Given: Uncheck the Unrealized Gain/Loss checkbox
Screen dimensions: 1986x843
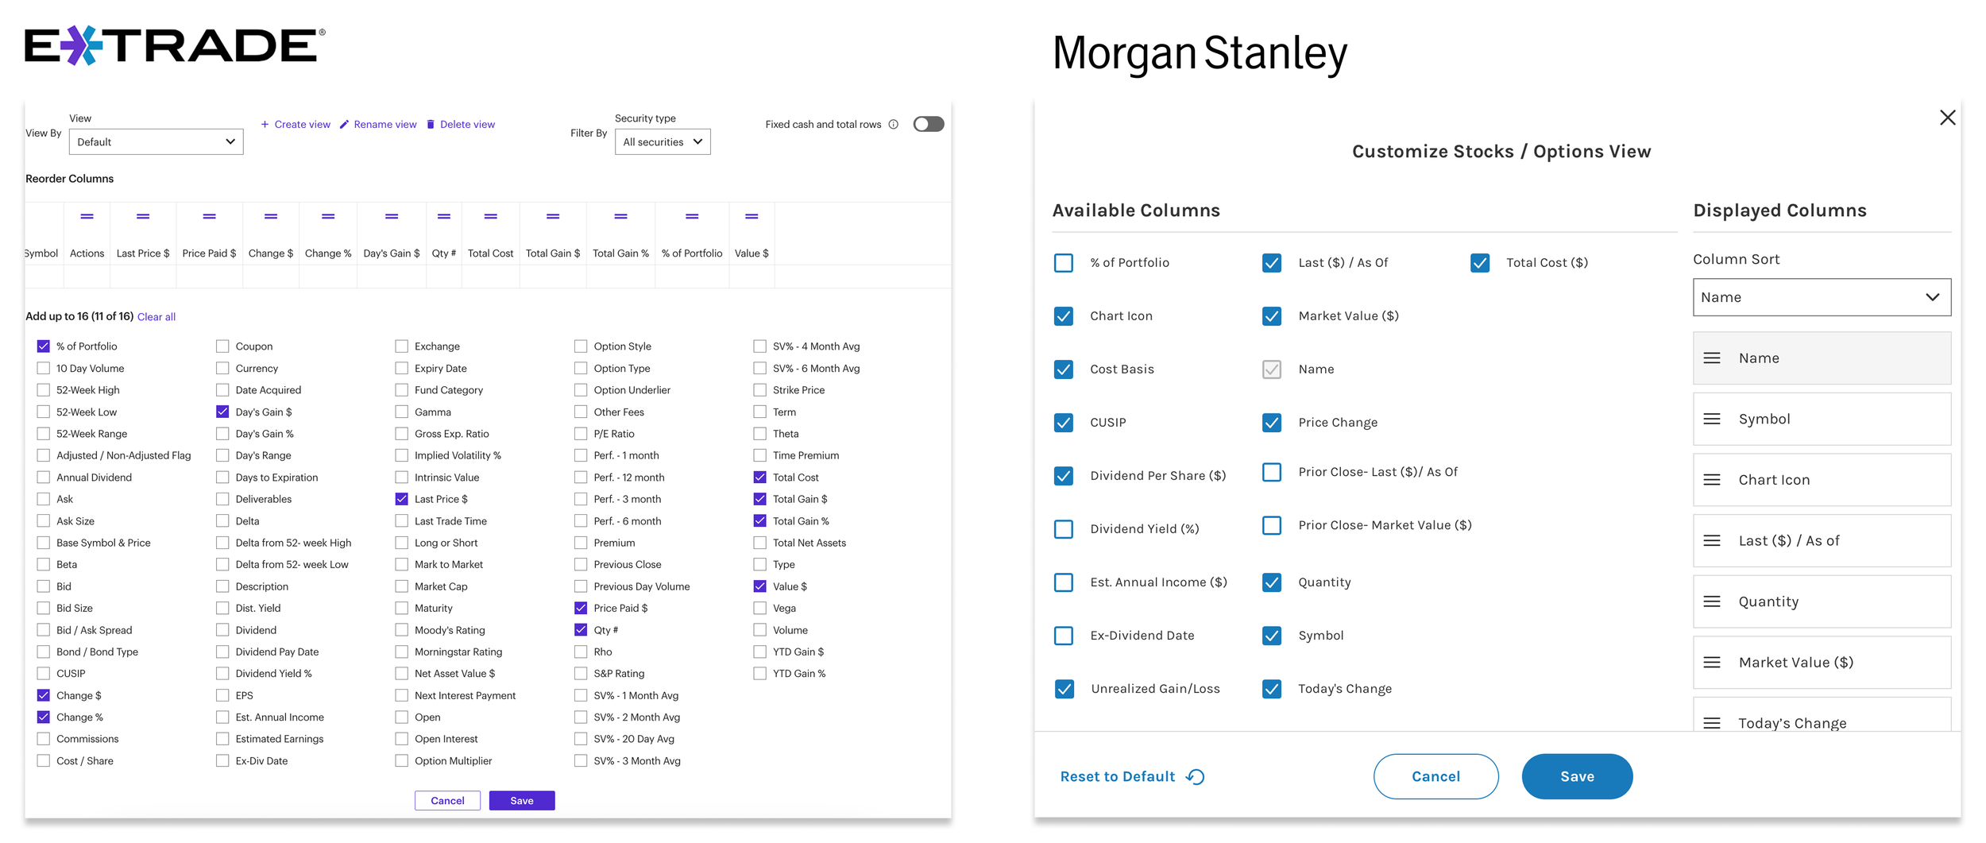Looking at the screenshot, I should [x=1064, y=689].
